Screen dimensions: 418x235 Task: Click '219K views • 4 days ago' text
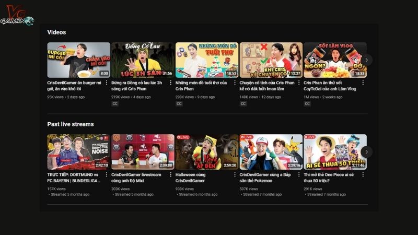pos(131,97)
